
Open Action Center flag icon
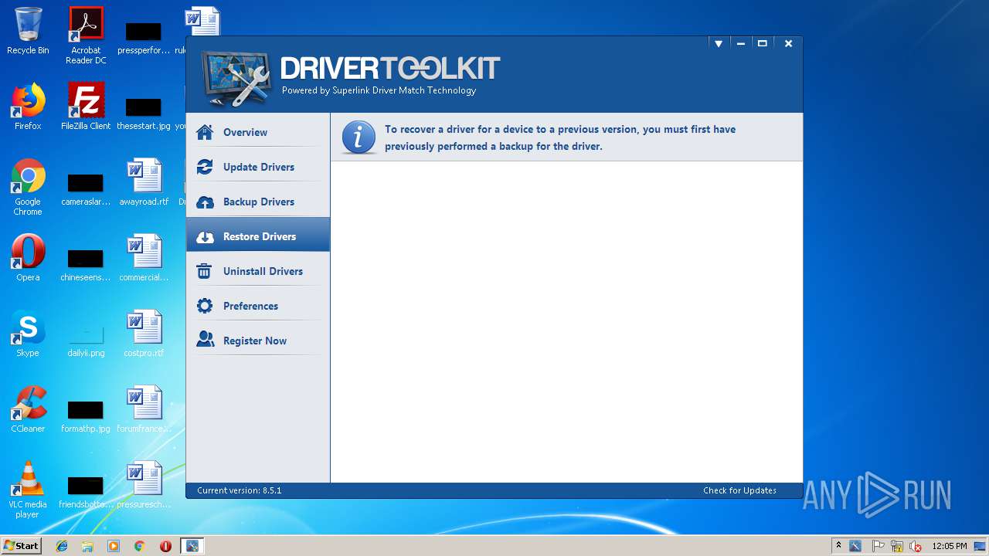point(878,546)
